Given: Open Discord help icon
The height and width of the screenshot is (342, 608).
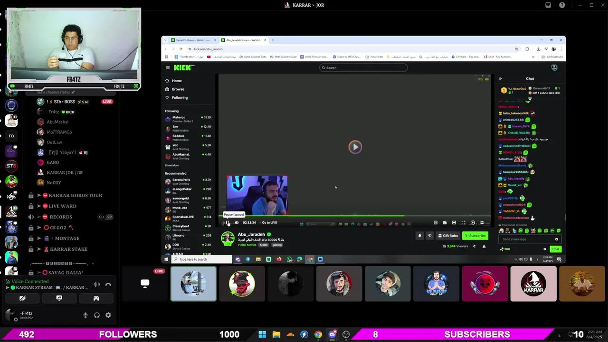Looking at the screenshot, I should (x=562, y=5).
